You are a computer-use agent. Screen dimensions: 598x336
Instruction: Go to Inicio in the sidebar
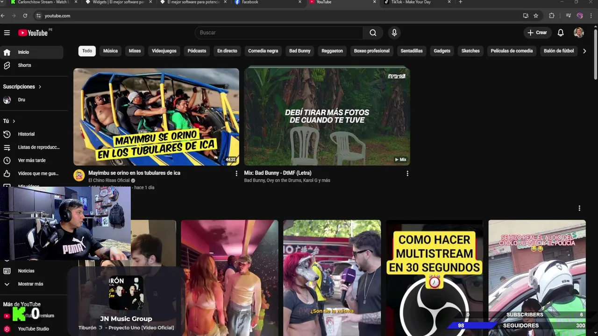(x=32, y=52)
